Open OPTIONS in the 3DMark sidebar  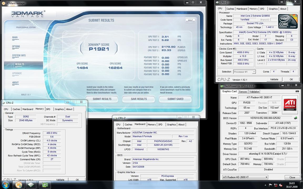point(16,46)
